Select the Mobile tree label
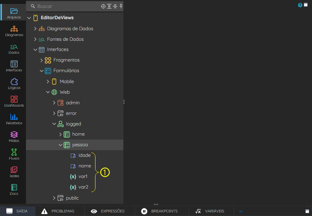This screenshot has width=312, height=216. [67, 82]
